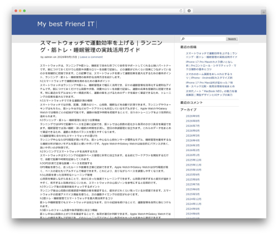Open the 2025年7月 archive
278x235 pixels.
193,184
